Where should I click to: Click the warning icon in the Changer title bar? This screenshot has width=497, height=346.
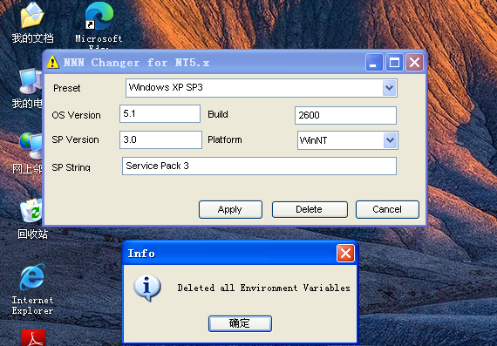tap(52, 62)
